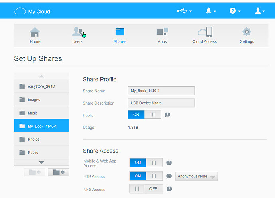The height and width of the screenshot is (198, 275).
Task: Open the user account icon in header
Action: click(258, 11)
